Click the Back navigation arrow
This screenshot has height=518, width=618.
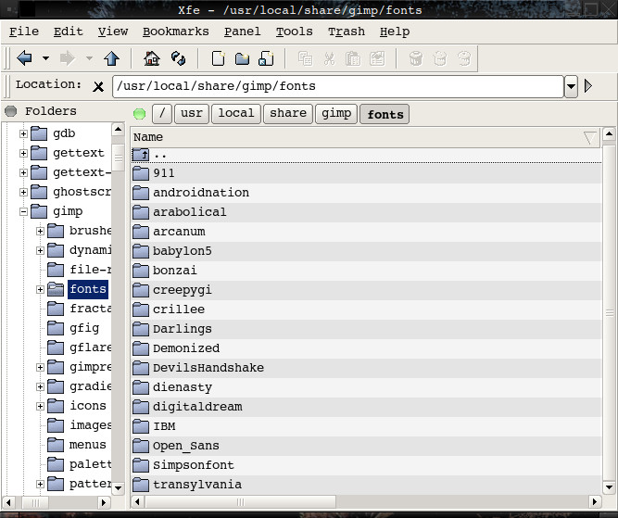tap(24, 58)
